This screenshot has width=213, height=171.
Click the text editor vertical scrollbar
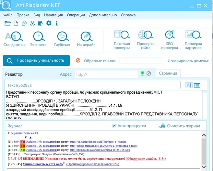pyautogui.click(x=204, y=104)
